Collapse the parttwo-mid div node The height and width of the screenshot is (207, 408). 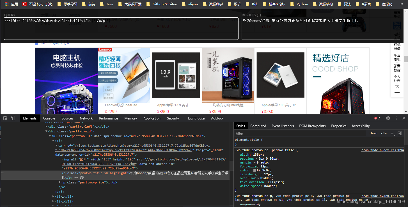(x=47, y=131)
